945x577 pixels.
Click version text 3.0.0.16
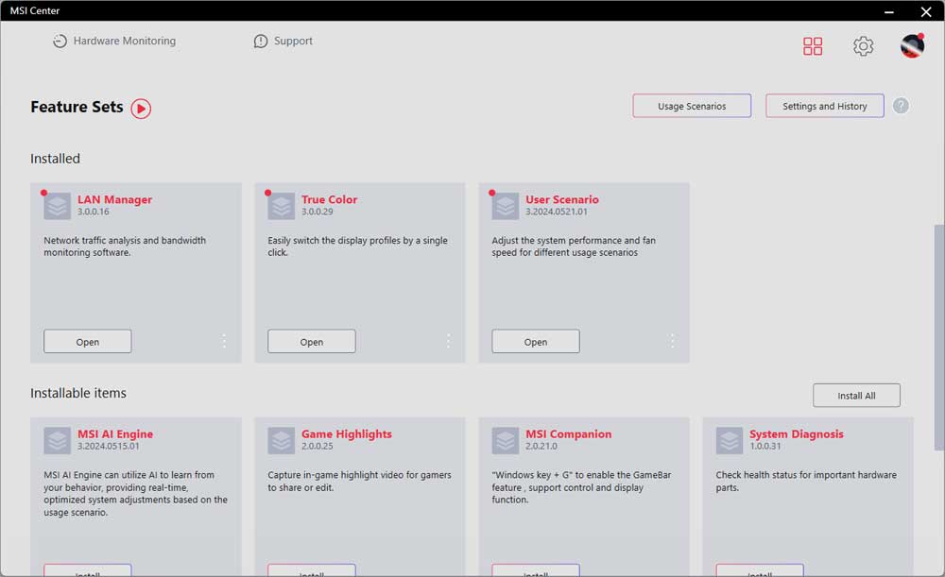(x=94, y=212)
